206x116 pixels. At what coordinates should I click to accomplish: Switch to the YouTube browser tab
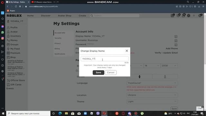click(43, 2)
